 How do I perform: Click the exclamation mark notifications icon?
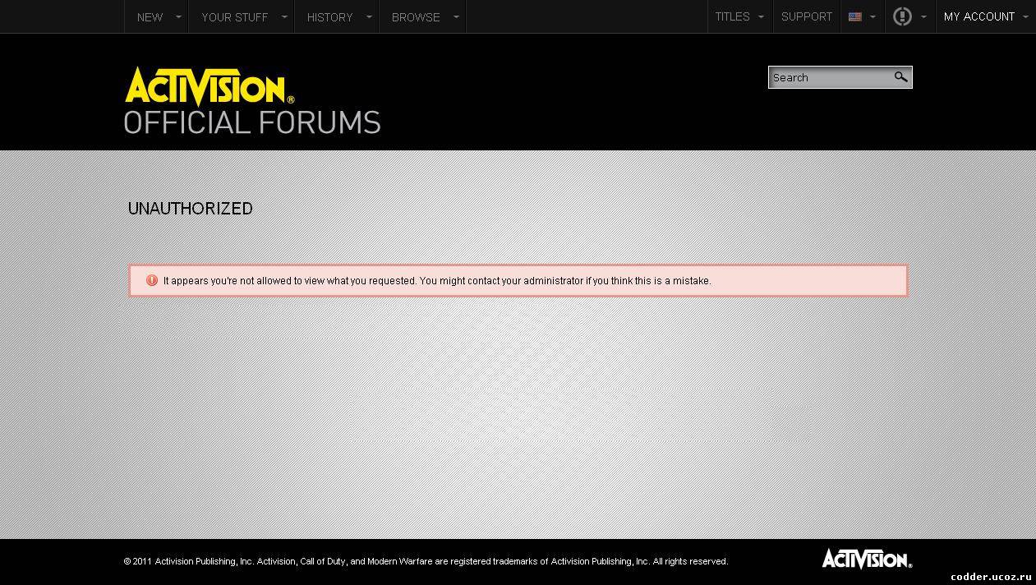(x=902, y=16)
